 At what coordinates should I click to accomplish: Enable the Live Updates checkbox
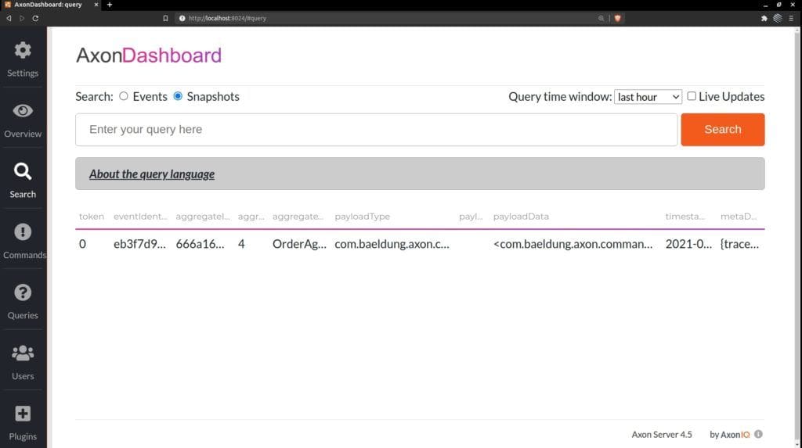[x=691, y=96]
